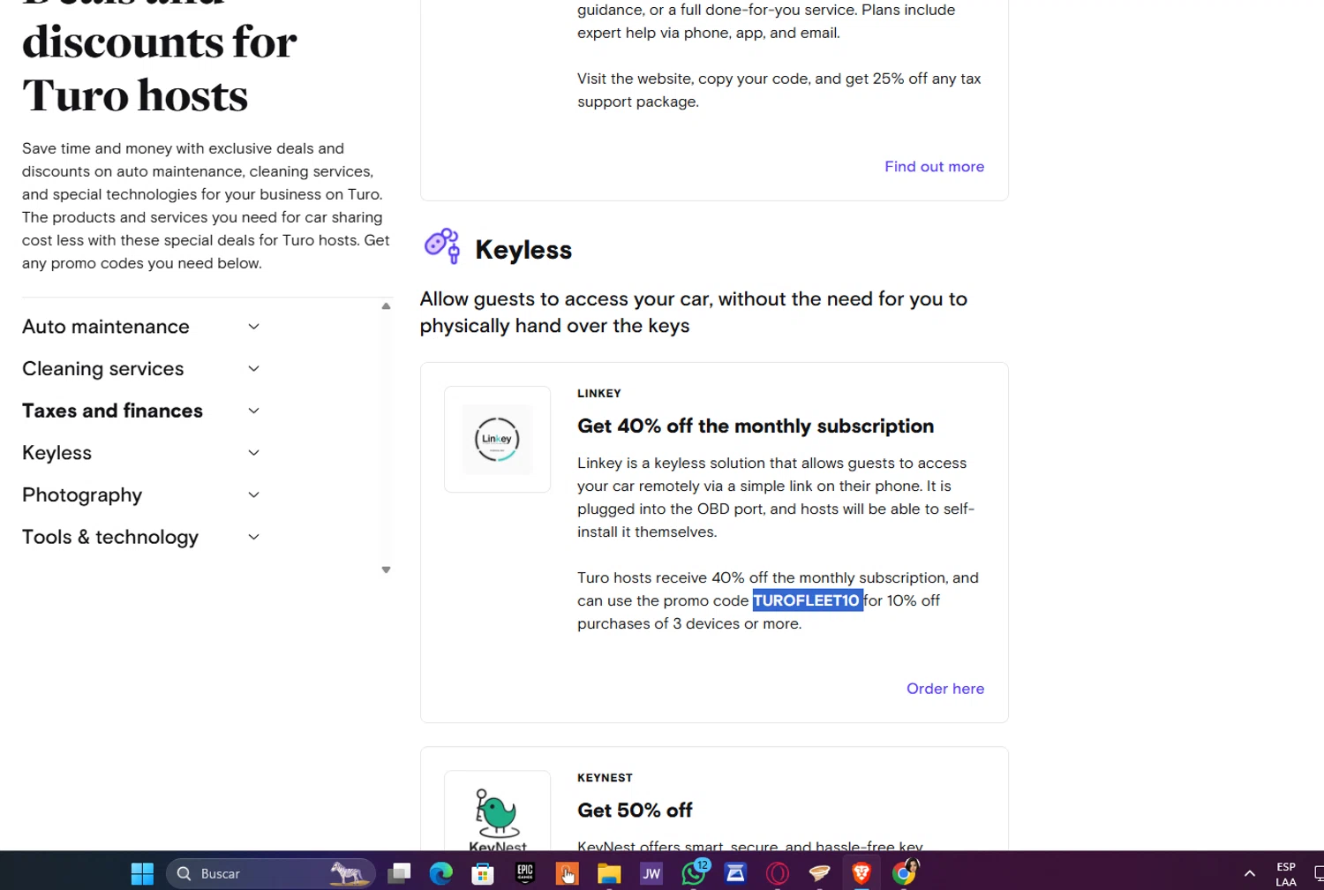The width and height of the screenshot is (1324, 890).
Task: Open the blue scanner-like taskbar app
Action: pos(735,873)
